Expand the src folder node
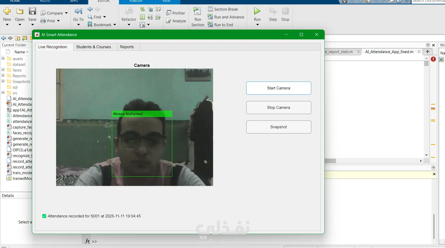This screenshot has height=248, width=445. [3, 93]
